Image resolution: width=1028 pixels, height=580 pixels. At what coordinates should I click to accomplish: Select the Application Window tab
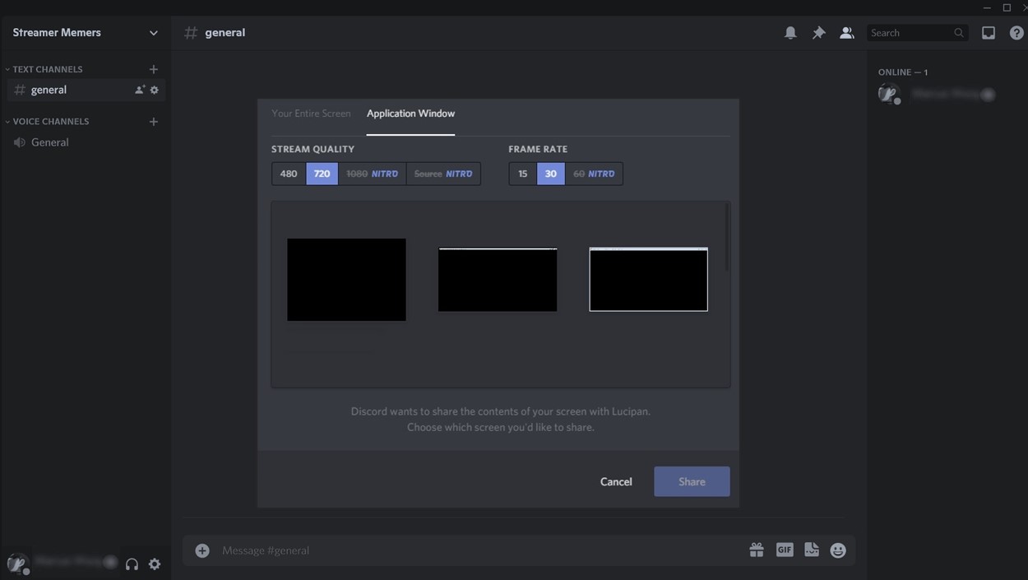410,114
